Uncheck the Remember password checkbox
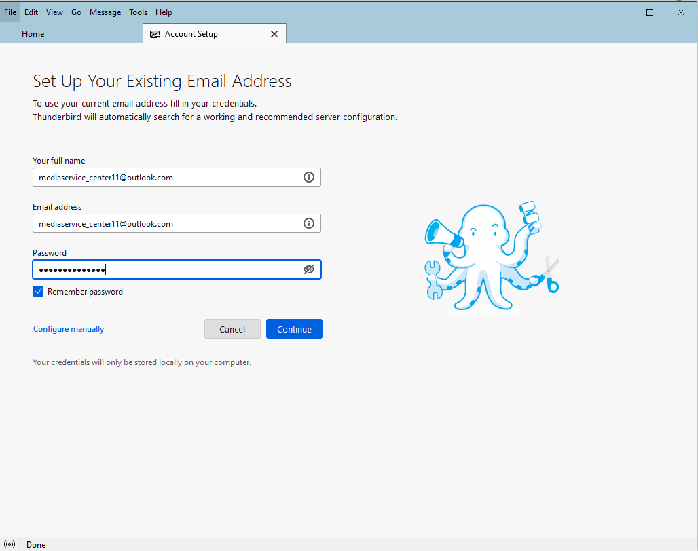This screenshot has height=551, width=698. point(38,291)
